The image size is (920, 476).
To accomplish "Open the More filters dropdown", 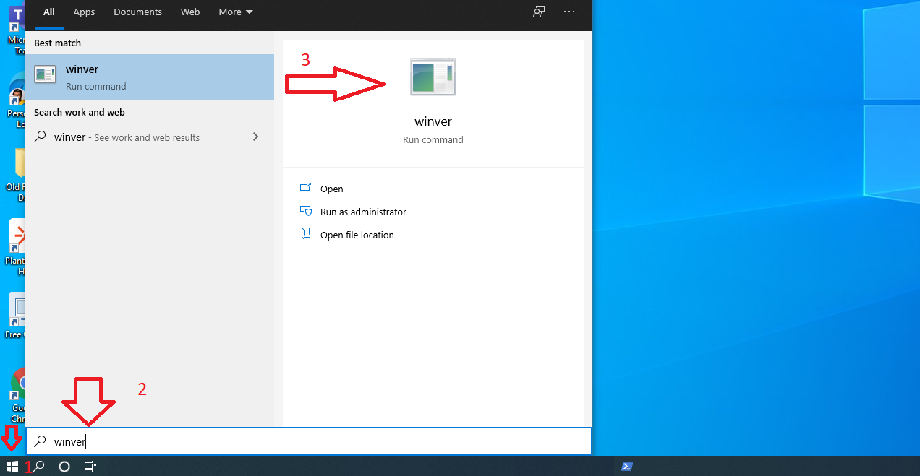I will pyautogui.click(x=235, y=12).
